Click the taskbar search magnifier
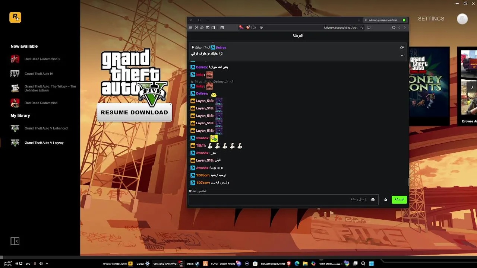This screenshot has height=268, width=477. pyautogui.click(x=363, y=264)
